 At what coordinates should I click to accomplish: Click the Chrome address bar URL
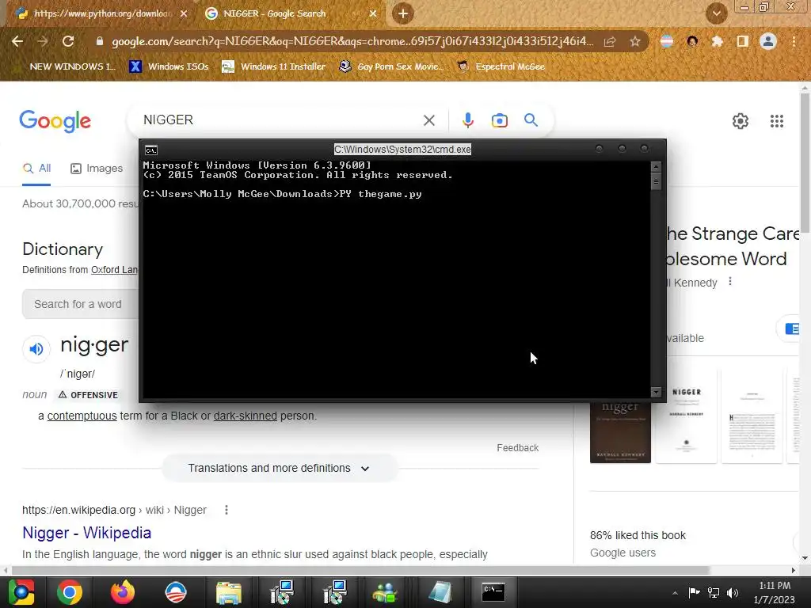[x=352, y=41]
